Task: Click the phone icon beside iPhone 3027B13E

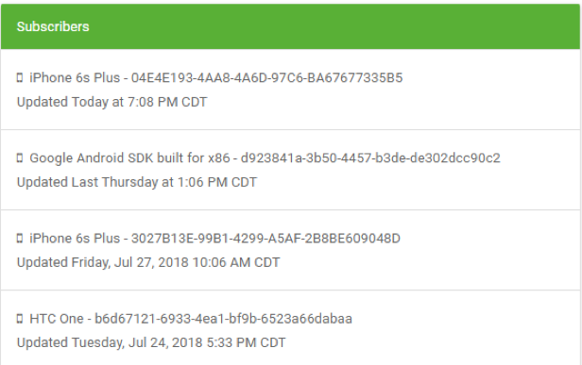Action: pyautogui.click(x=20, y=239)
